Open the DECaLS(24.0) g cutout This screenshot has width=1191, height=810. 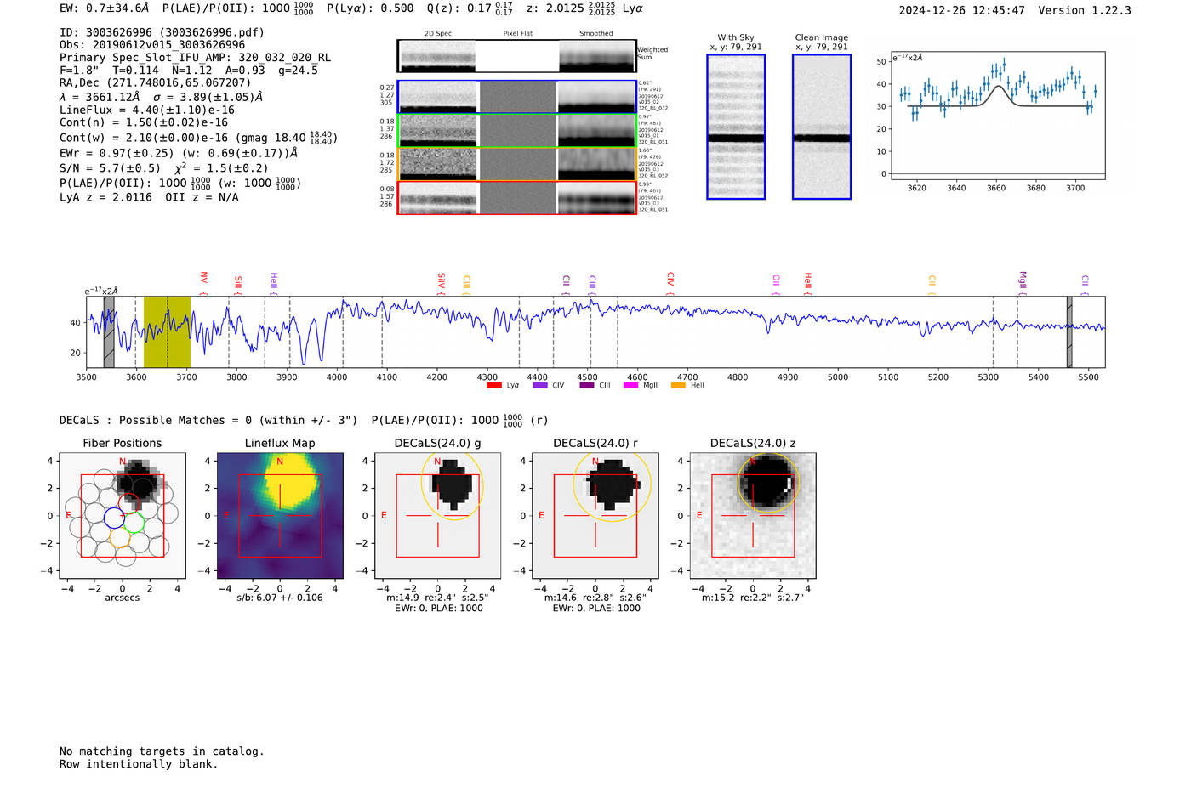coord(438,516)
